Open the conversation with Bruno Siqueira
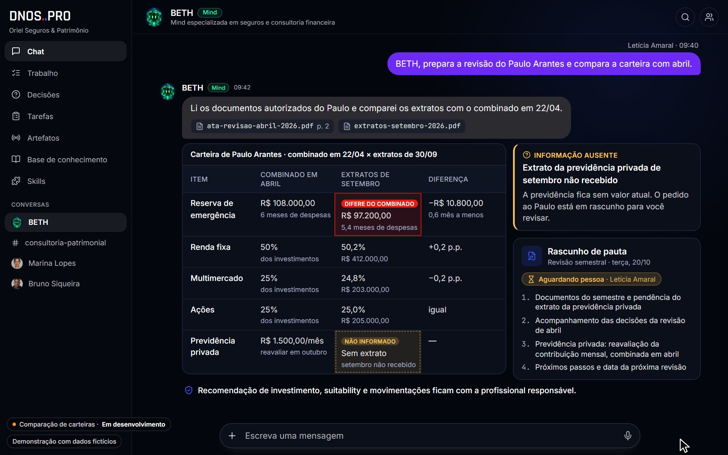The image size is (728, 455). pyautogui.click(x=66, y=284)
